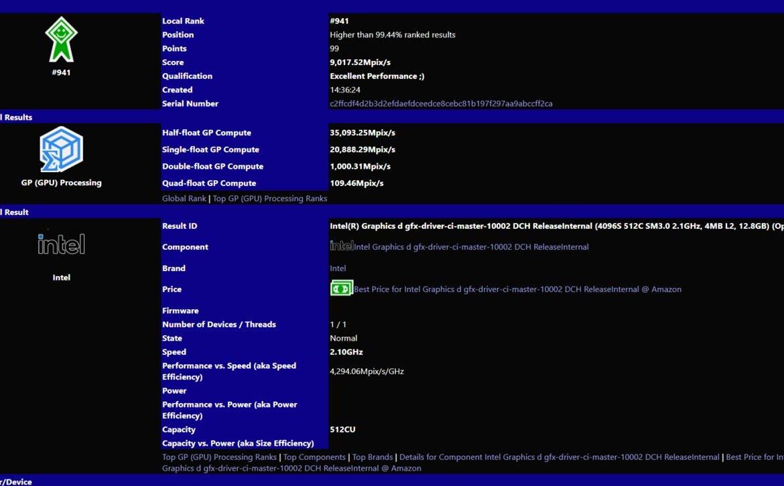Click the Intel caption below the logo

tap(61, 278)
